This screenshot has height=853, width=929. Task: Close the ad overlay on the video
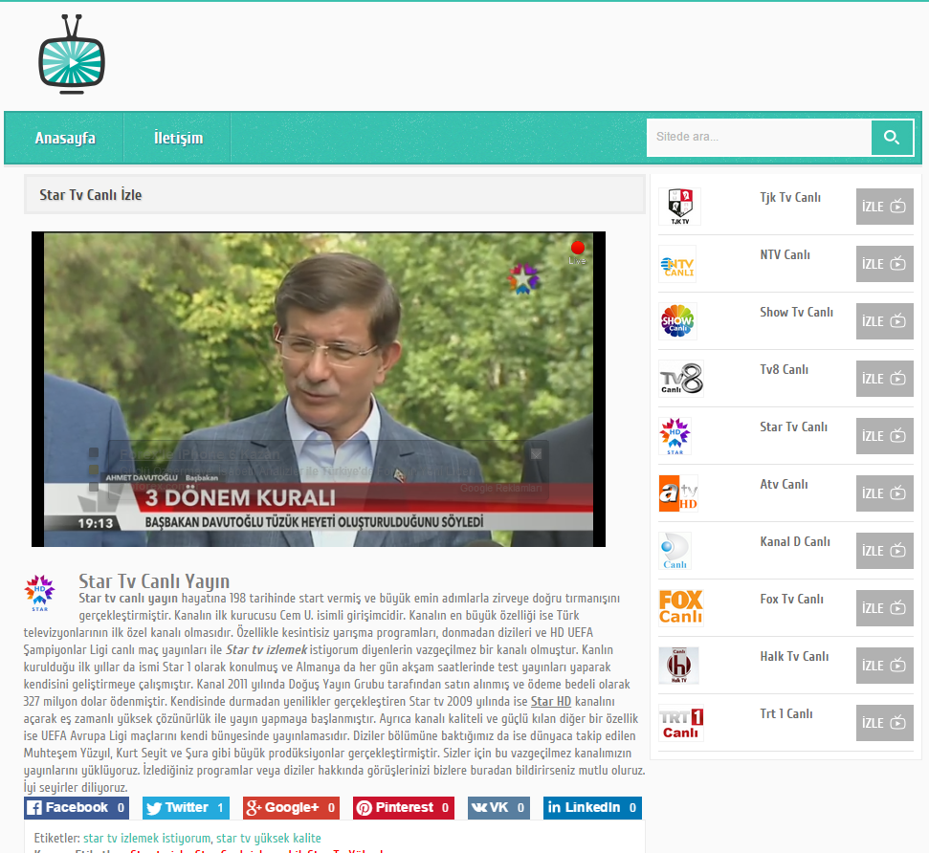click(x=536, y=454)
